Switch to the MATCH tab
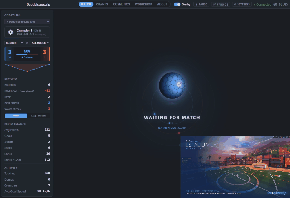 [x=86, y=4]
